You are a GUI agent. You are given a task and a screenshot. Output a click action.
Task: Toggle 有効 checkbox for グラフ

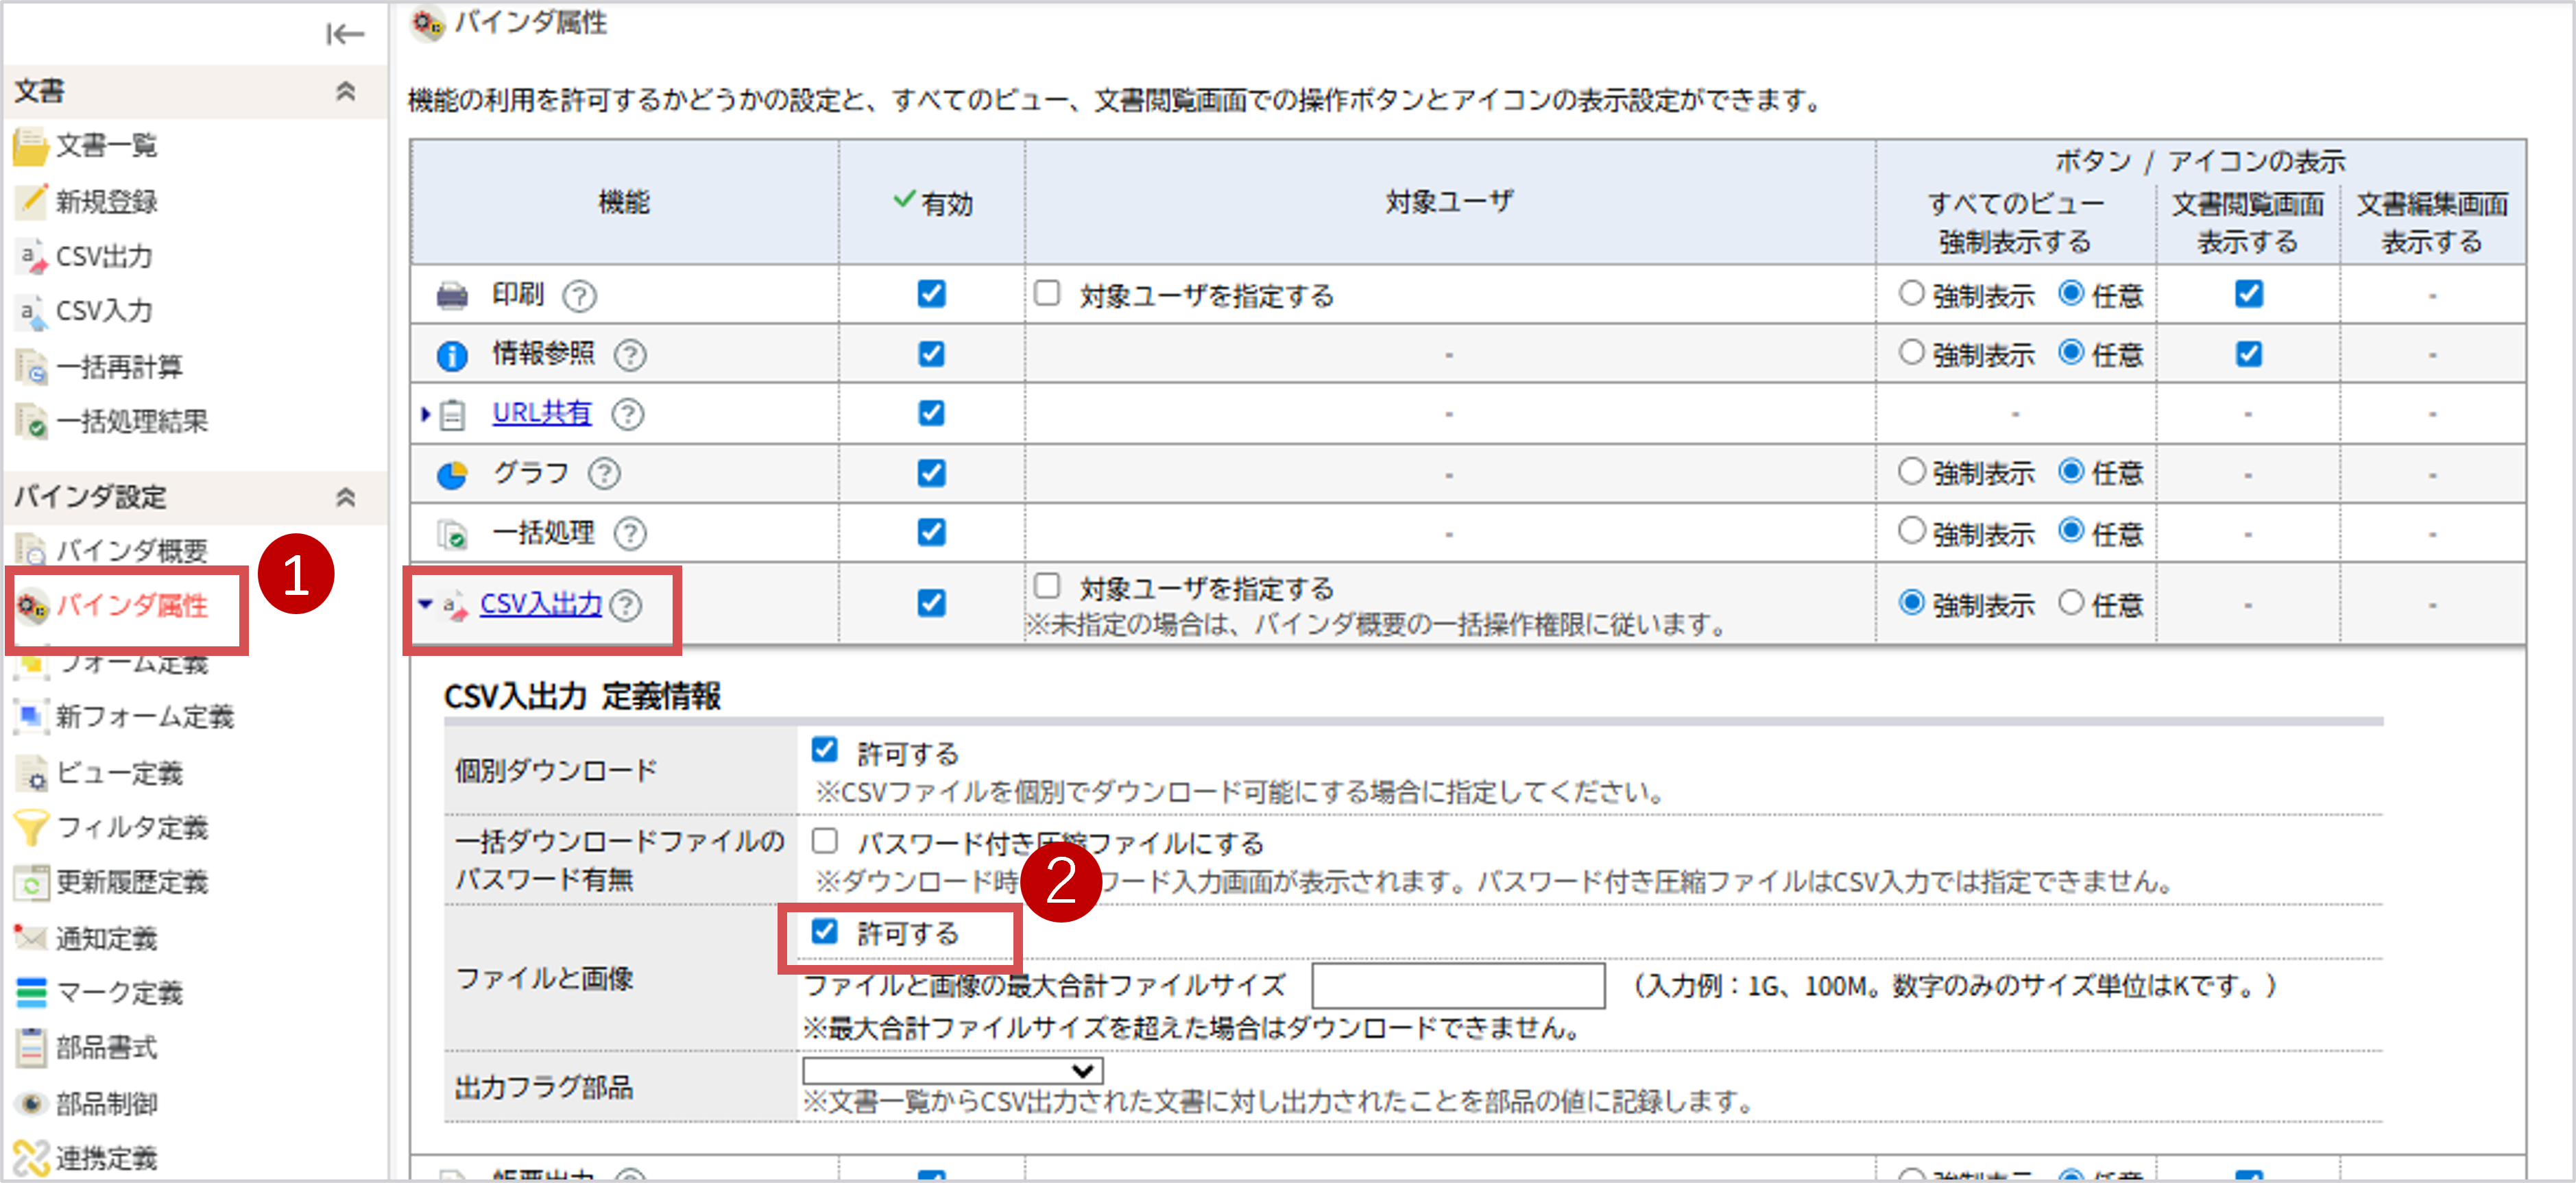click(x=931, y=473)
